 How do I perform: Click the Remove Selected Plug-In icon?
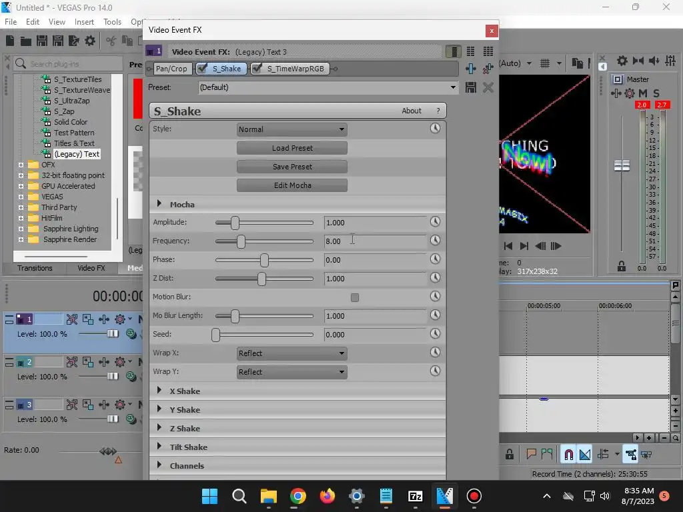(488, 69)
